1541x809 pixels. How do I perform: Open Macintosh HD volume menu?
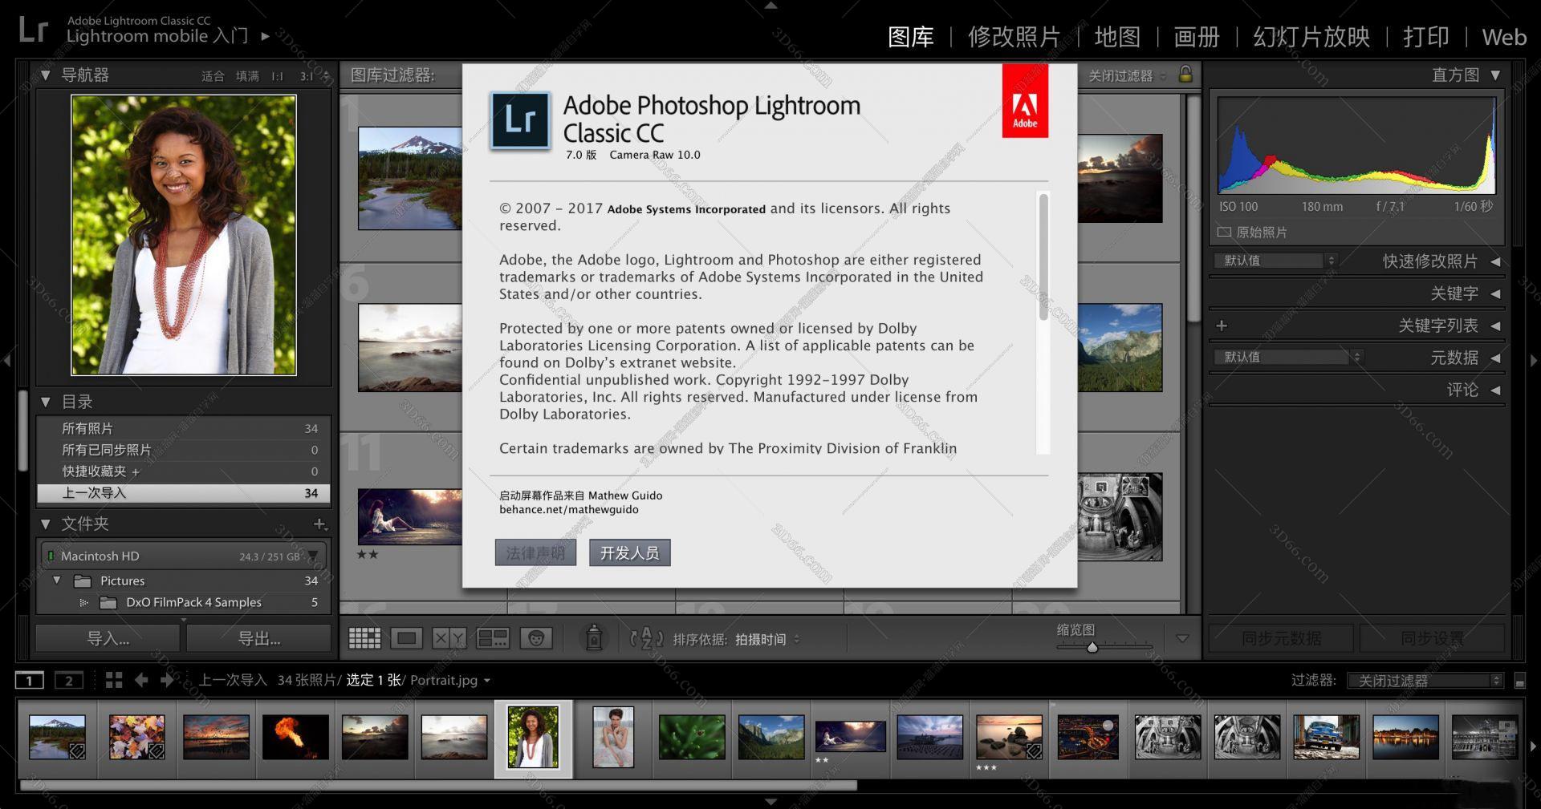click(x=313, y=556)
